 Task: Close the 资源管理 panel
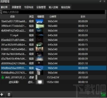[x=104, y=1]
